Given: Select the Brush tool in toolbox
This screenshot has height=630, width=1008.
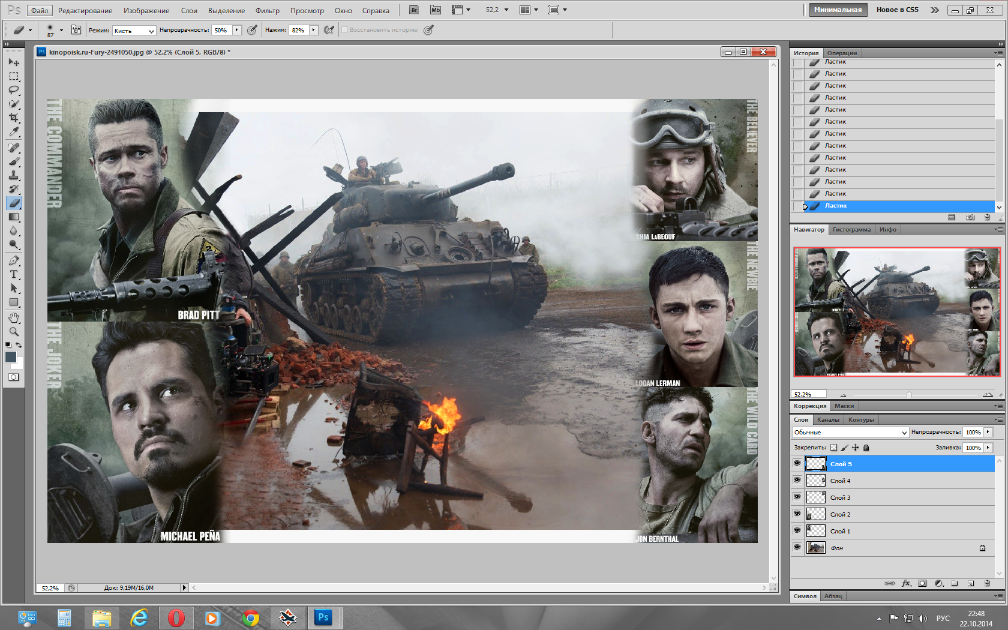Looking at the screenshot, I should click(14, 161).
